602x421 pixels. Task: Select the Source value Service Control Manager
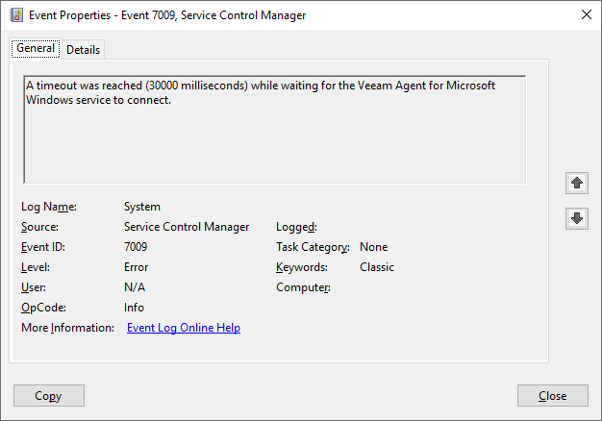[x=187, y=227]
